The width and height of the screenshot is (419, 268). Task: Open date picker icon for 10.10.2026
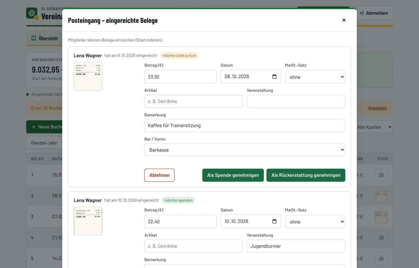(x=274, y=221)
